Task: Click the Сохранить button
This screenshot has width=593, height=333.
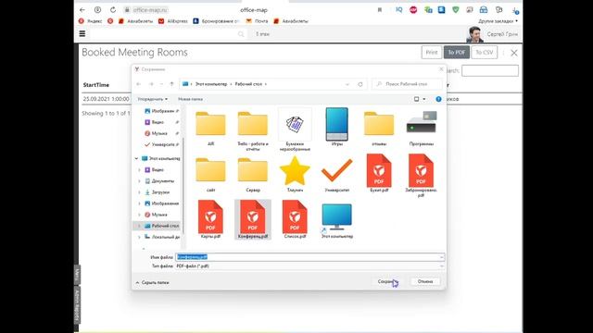Action: pyautogui.click(x=386, y=281)
